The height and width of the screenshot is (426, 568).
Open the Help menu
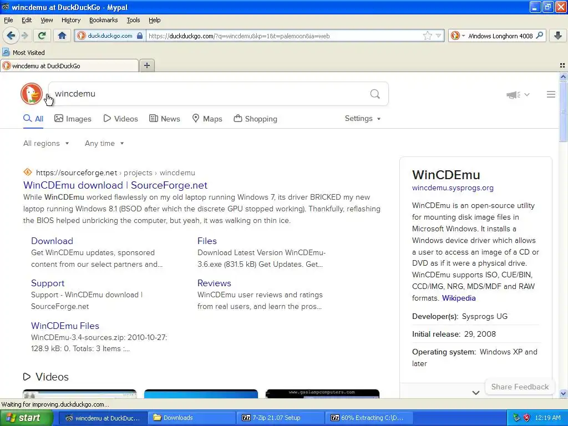(155, 20)
